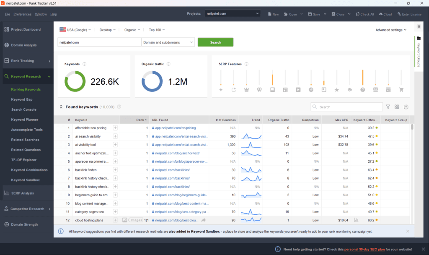The width and height of the screenshot is (429, 255).
Task: Open the Help menu
Action: [x=54, y=14]
